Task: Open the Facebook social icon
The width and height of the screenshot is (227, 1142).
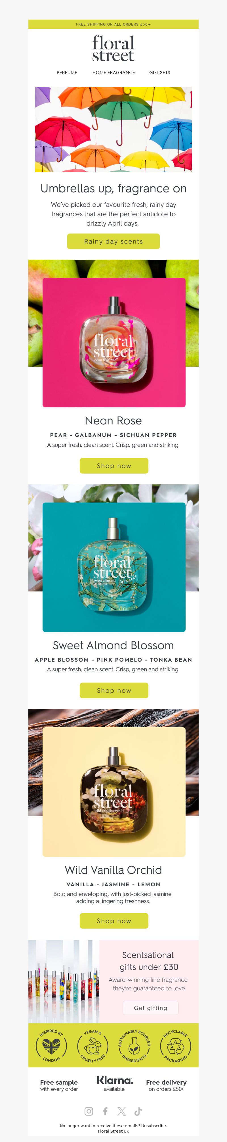Action: click(105, 1111)
